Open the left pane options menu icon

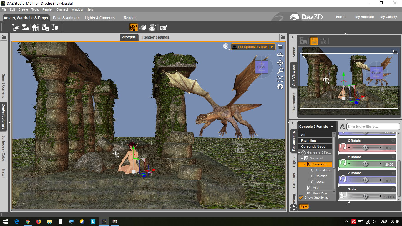click(4, 37)
